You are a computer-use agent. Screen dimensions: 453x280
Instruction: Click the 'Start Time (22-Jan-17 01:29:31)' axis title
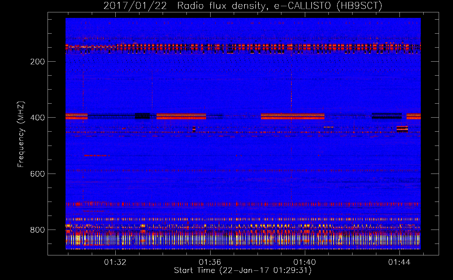click(243, 270)
